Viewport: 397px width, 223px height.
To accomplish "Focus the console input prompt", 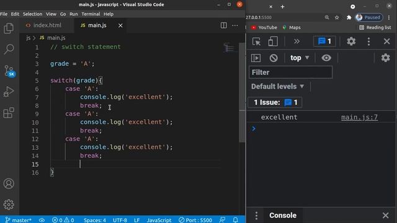I will [x=321, y=129].
